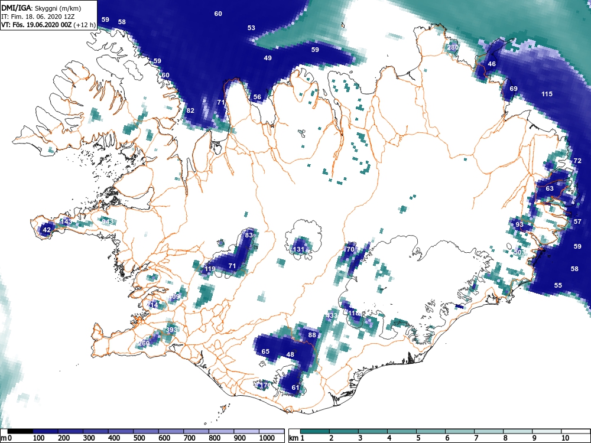Click the visibility value 57 on the east coast
Viewport: 591px width, 443px height.
tap(577, 221)
